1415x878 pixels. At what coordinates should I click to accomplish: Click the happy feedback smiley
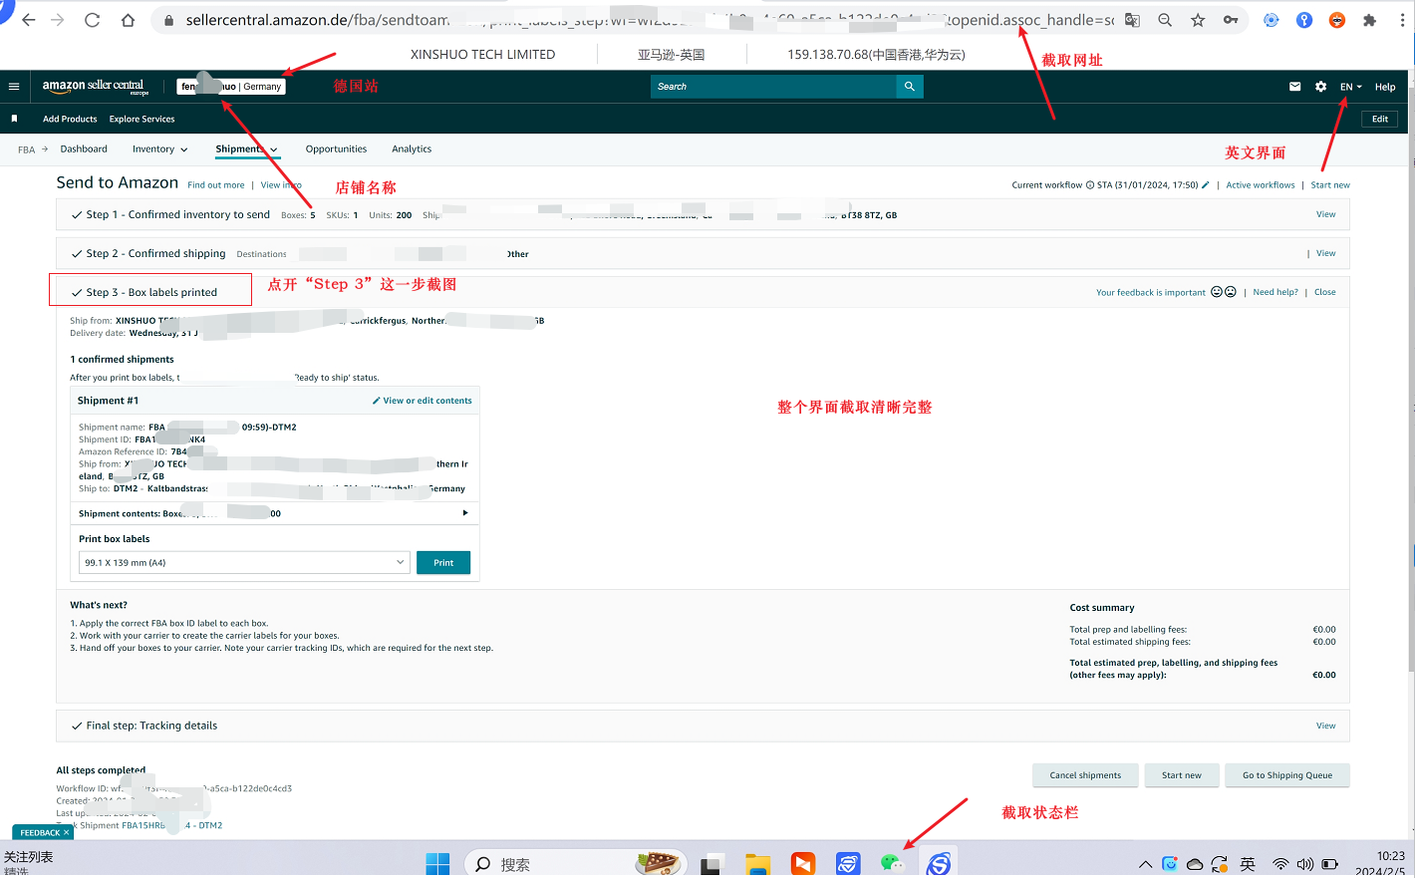point(1217,292)
